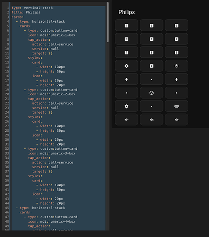Click the circled check OK button

coord(151,92)
